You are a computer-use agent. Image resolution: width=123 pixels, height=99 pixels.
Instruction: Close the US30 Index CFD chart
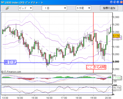click(121, 2)
